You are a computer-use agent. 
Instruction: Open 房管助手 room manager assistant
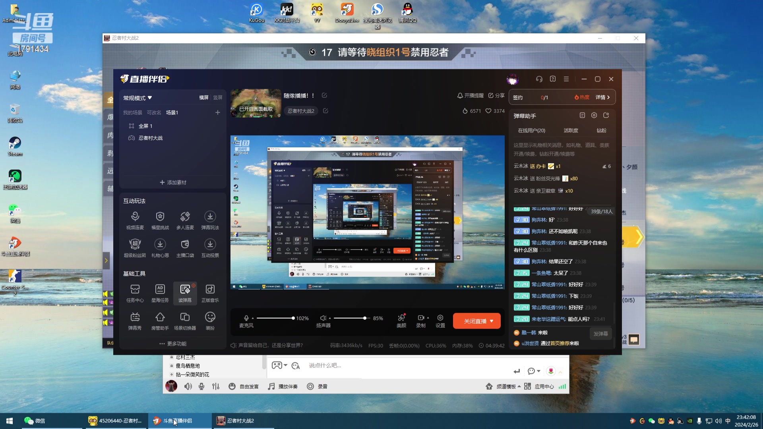tap(160, 321)
